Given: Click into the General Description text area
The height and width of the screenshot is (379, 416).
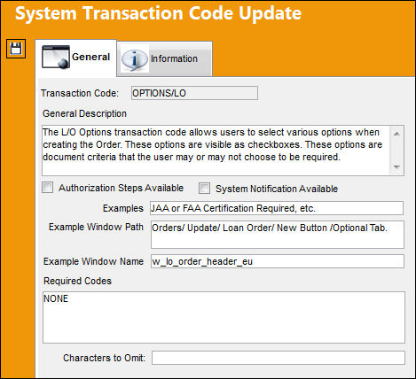Looking at the screenshot, I should 224,151.
